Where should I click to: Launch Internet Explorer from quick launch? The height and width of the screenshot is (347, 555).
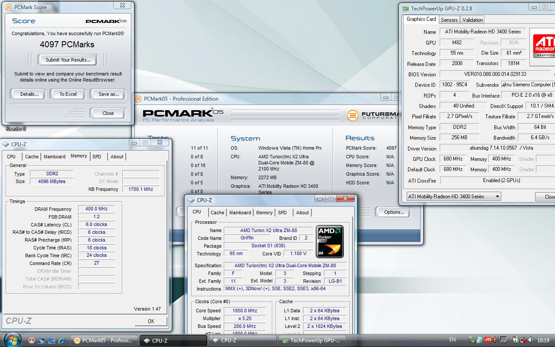pos(62,340)
